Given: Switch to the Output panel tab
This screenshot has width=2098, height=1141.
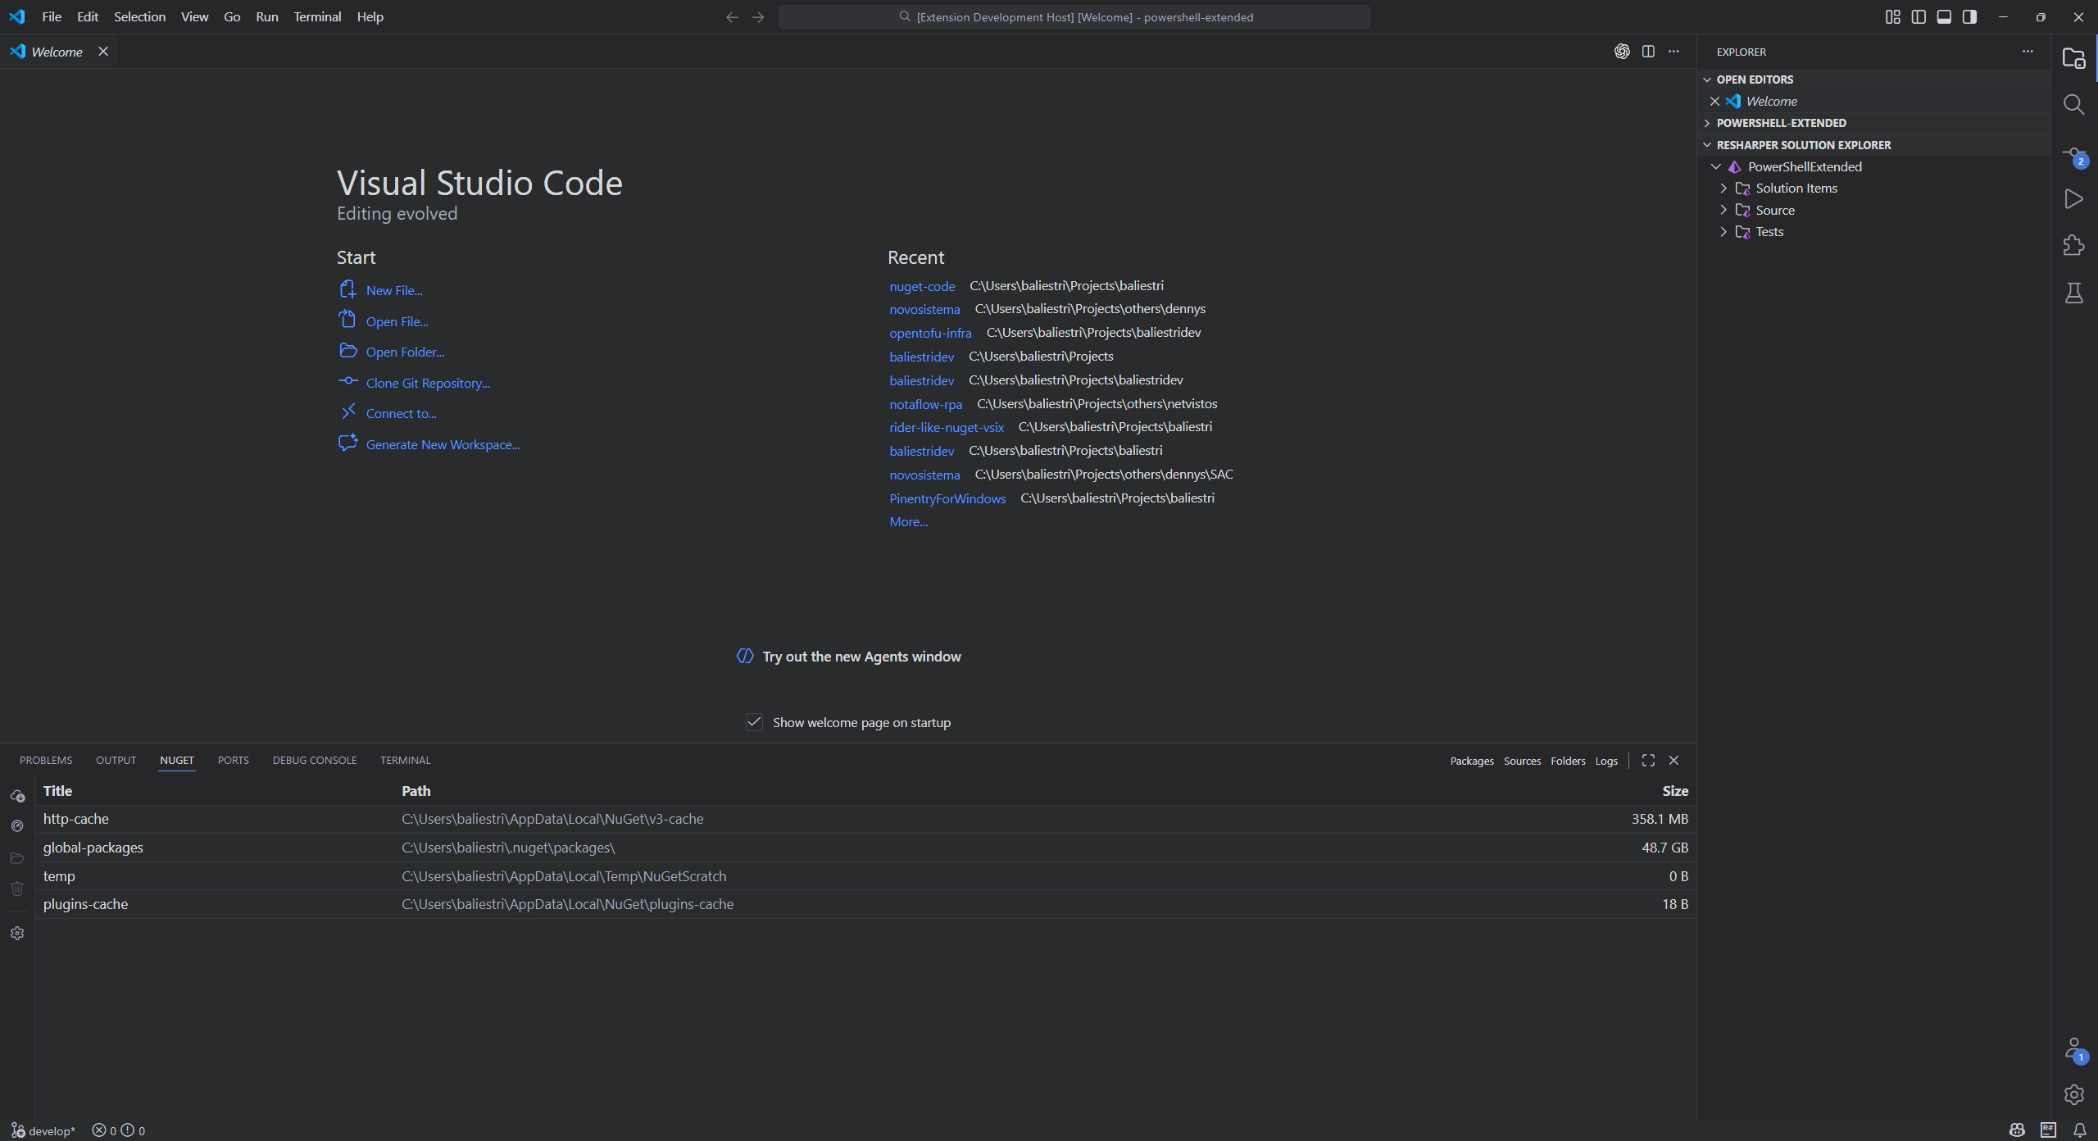Looking at the screenshot, I should [116, 760].
